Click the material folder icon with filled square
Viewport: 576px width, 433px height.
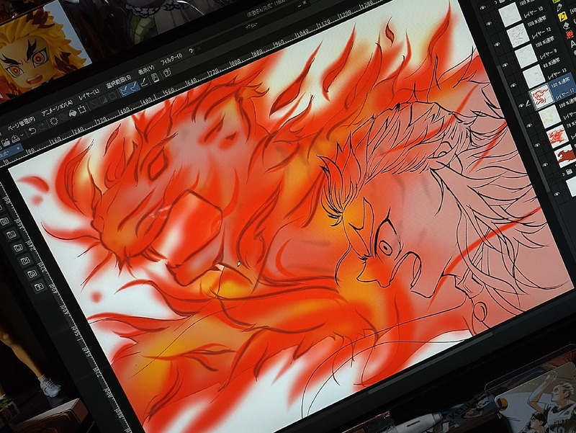pos(19,248)
